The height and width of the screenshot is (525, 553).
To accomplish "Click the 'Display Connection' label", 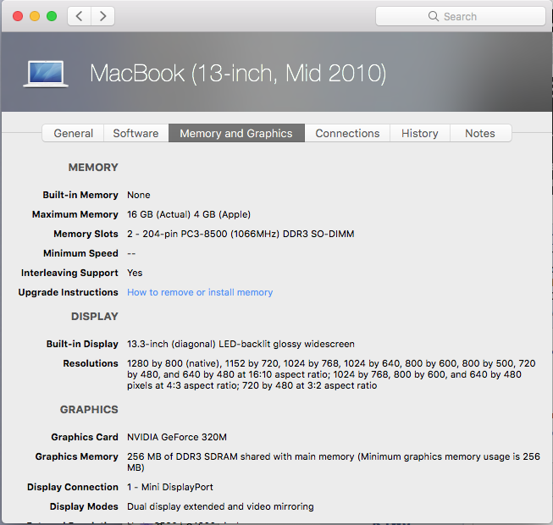I will 73,487.
